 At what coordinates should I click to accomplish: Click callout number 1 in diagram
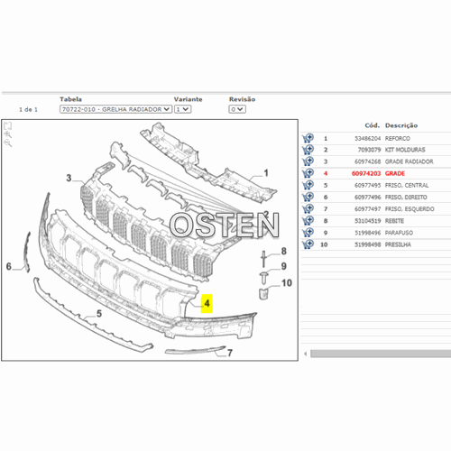[266, 173]
